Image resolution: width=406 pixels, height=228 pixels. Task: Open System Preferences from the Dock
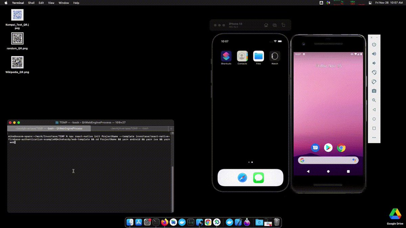[148, 222]
